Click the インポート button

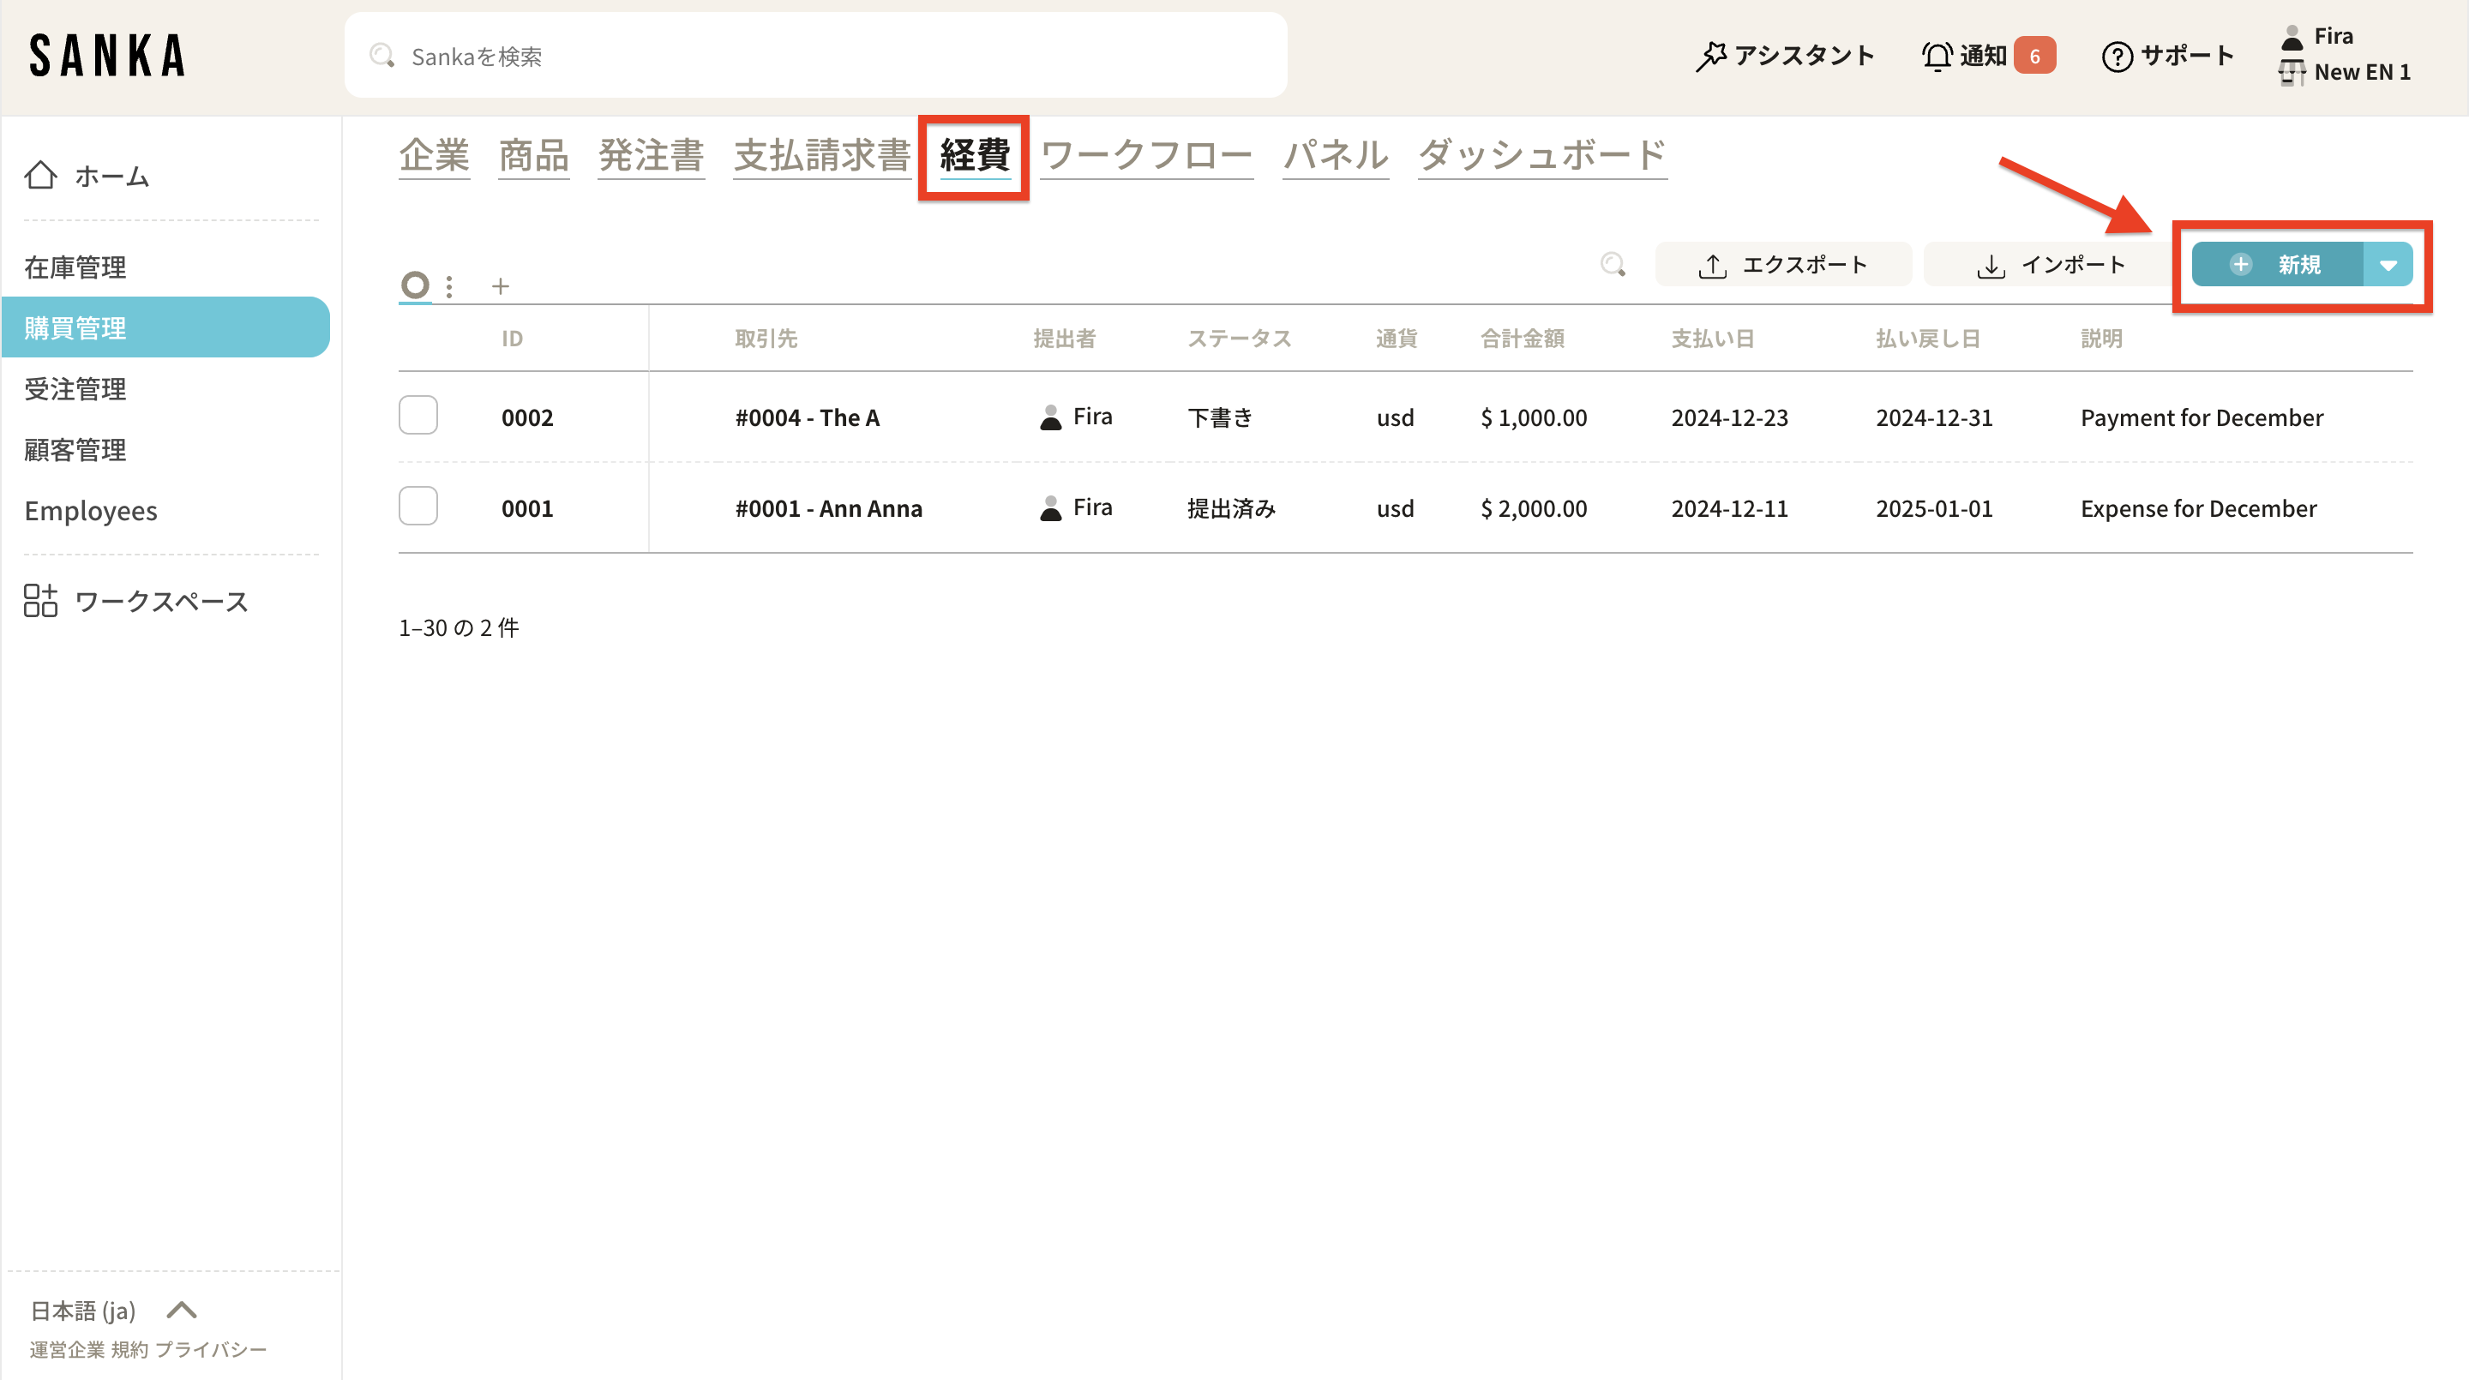(2050, 266)
